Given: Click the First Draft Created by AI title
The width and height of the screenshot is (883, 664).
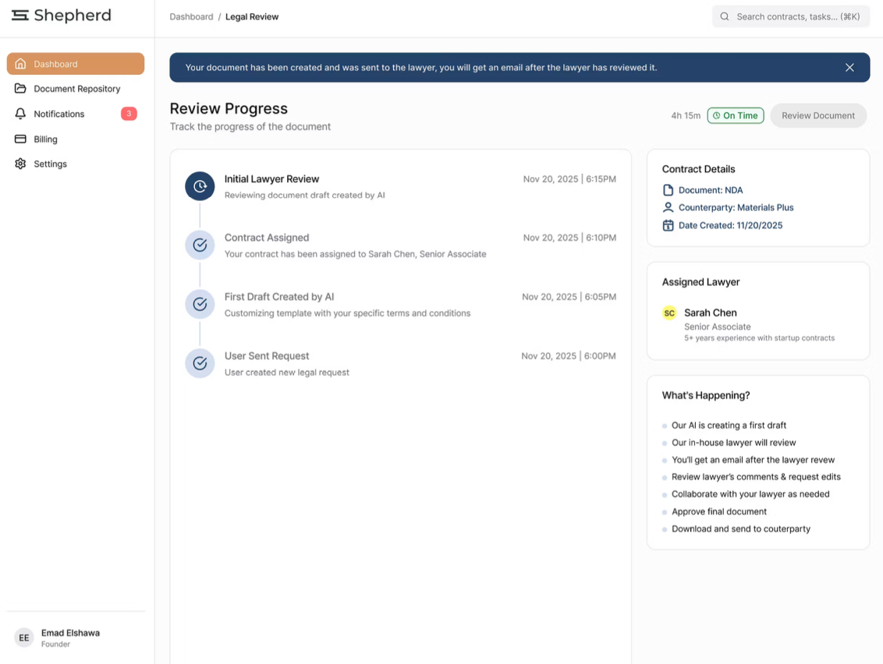Looking at the screenshot, I should [x=278, y=297].
